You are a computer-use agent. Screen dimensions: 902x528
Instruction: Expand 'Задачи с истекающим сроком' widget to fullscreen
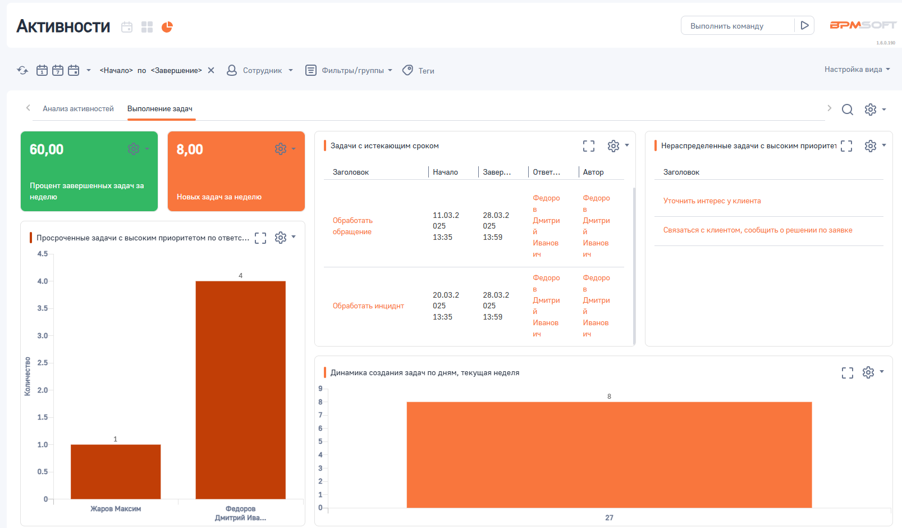588,146
